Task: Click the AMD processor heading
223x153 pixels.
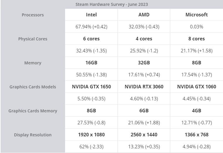Action: point(144,15)
